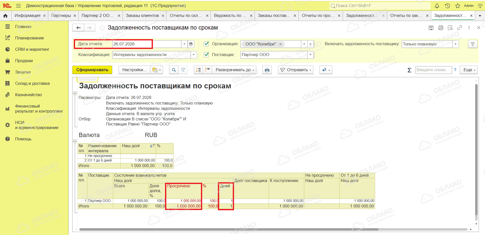Screen dimensions: 485x235
Task: Click the find next icon
Action: (183, 70)
